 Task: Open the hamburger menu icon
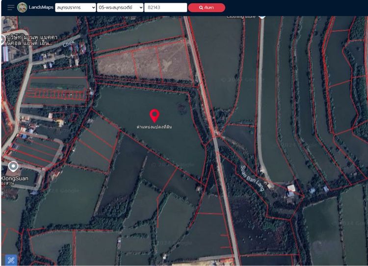coord(10,7)
